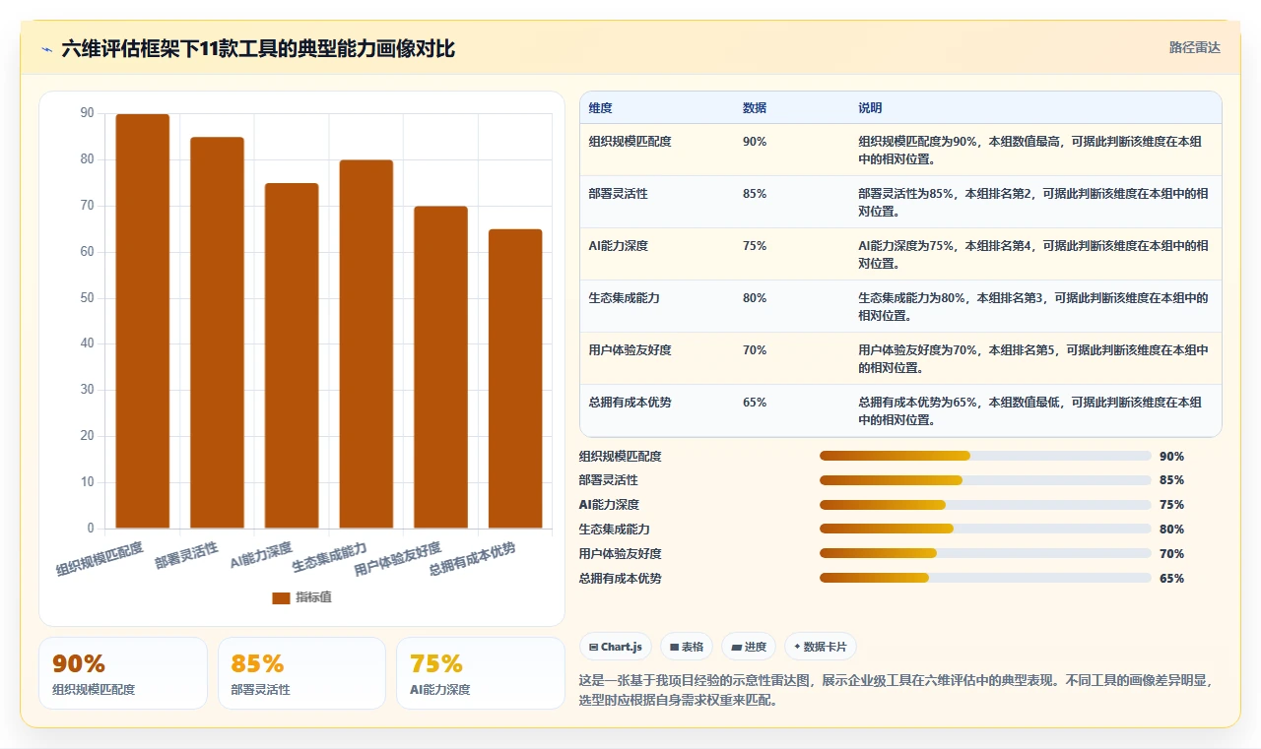Screen dimensions: 1261x749
Task: Select the 数据卡片 tag chip
Action: (821, 647)
